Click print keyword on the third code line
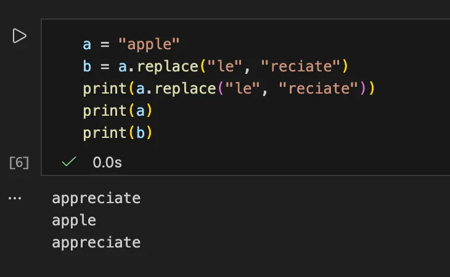Image resolution: width=450 pixels, height=277 pixels. 105,89
